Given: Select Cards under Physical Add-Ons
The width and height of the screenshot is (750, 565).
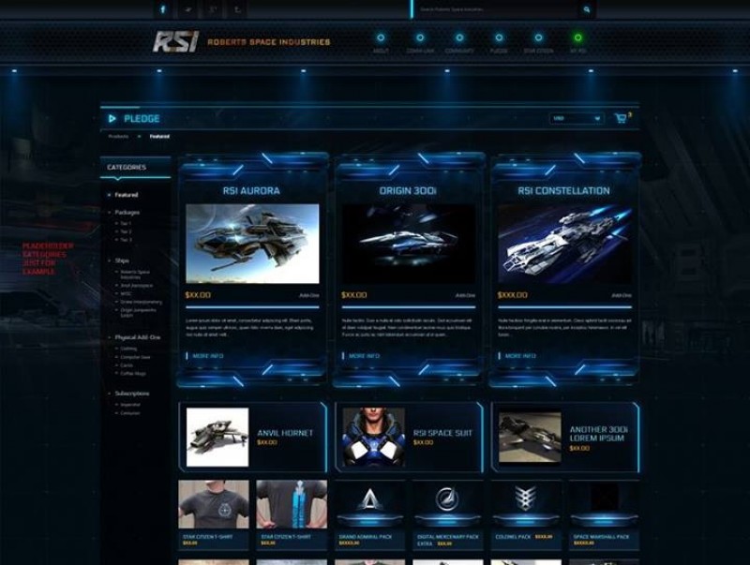Looking at the screenshot, I should tap(127, 365).
